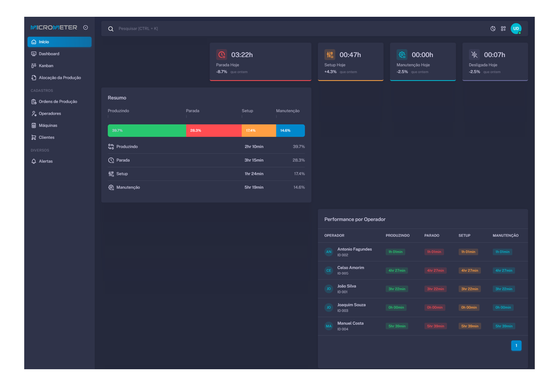Click the MA avatar for Manuel Costa
Screen dimensions: 559x386
pos(329,326)
